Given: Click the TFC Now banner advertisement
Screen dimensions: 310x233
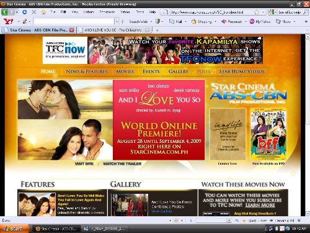Looking at the screenshot, I should click(153, 50).
